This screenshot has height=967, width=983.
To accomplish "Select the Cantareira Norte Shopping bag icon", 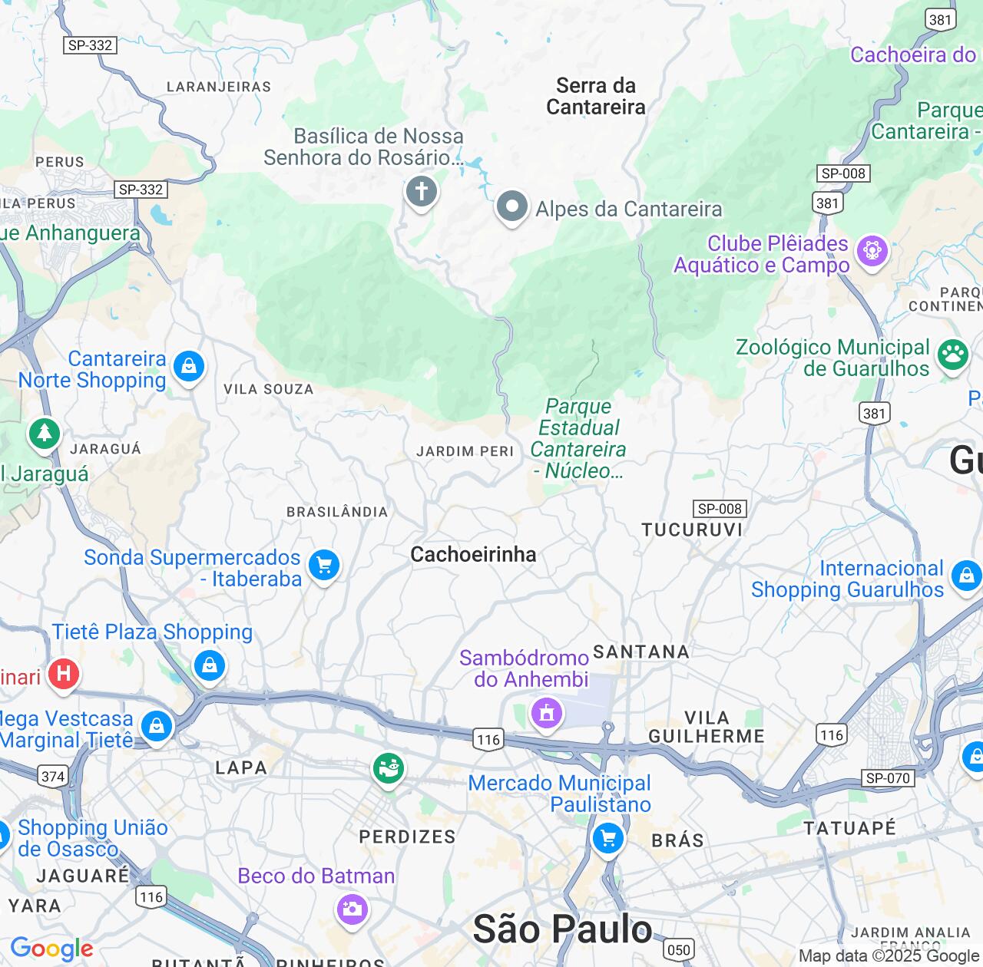I will tap(189, 367).
